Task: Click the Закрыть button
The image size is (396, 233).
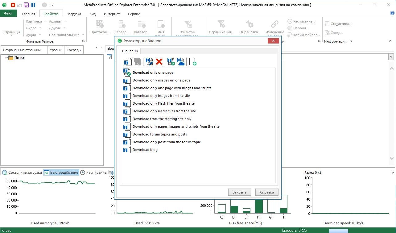Action: click(240, 192)
